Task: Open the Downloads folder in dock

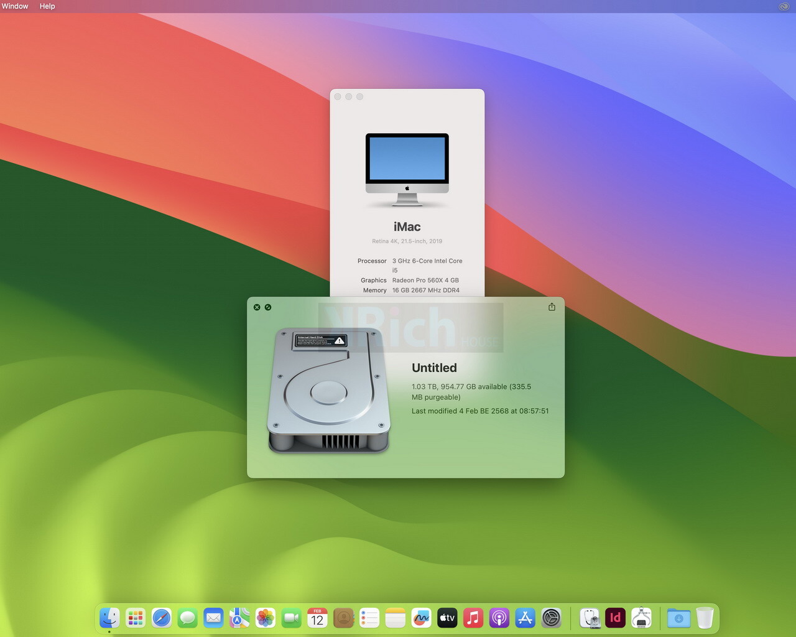Action: click(x=678, y=618)
